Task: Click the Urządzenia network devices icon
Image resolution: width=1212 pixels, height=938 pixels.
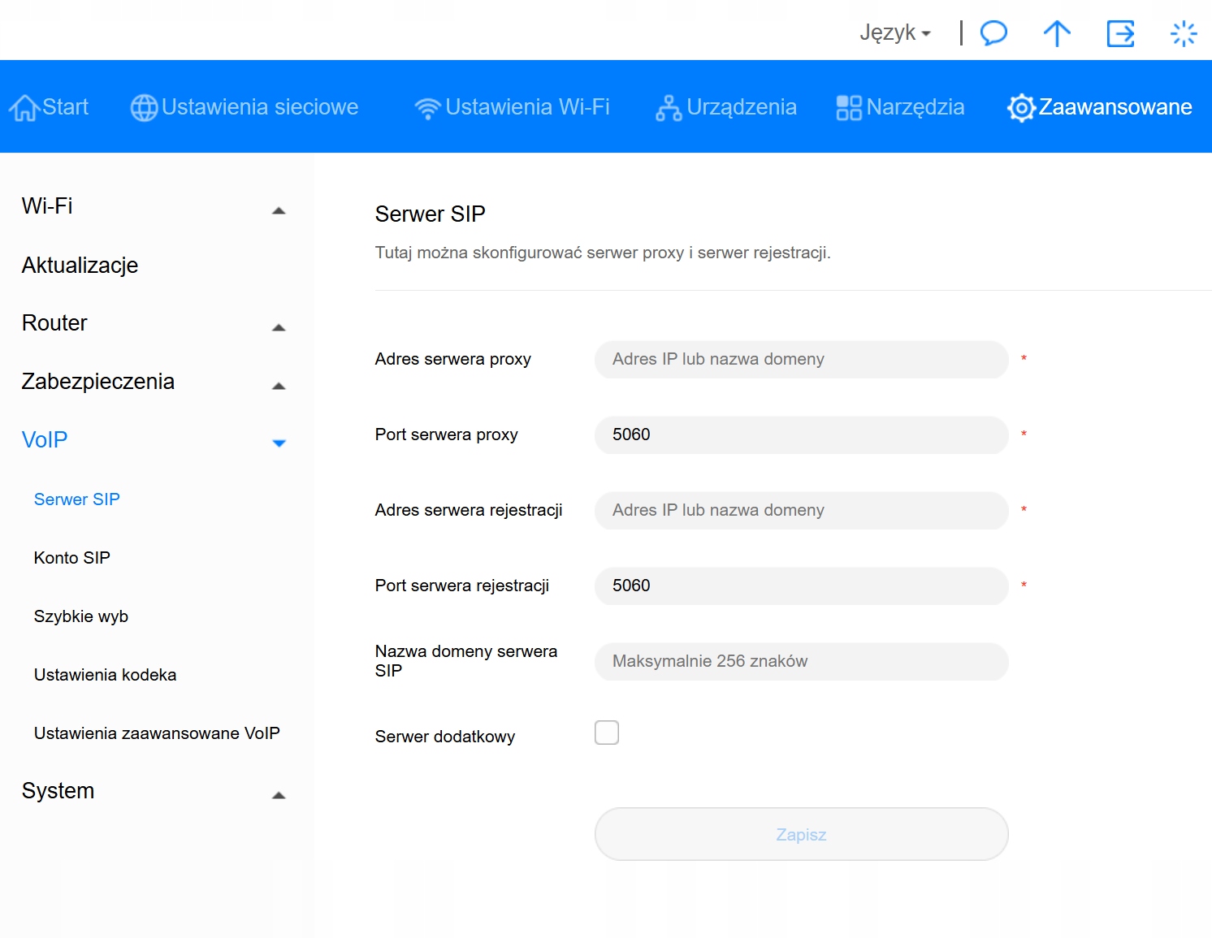Action: pyautogui.click(x=669, y=107)
